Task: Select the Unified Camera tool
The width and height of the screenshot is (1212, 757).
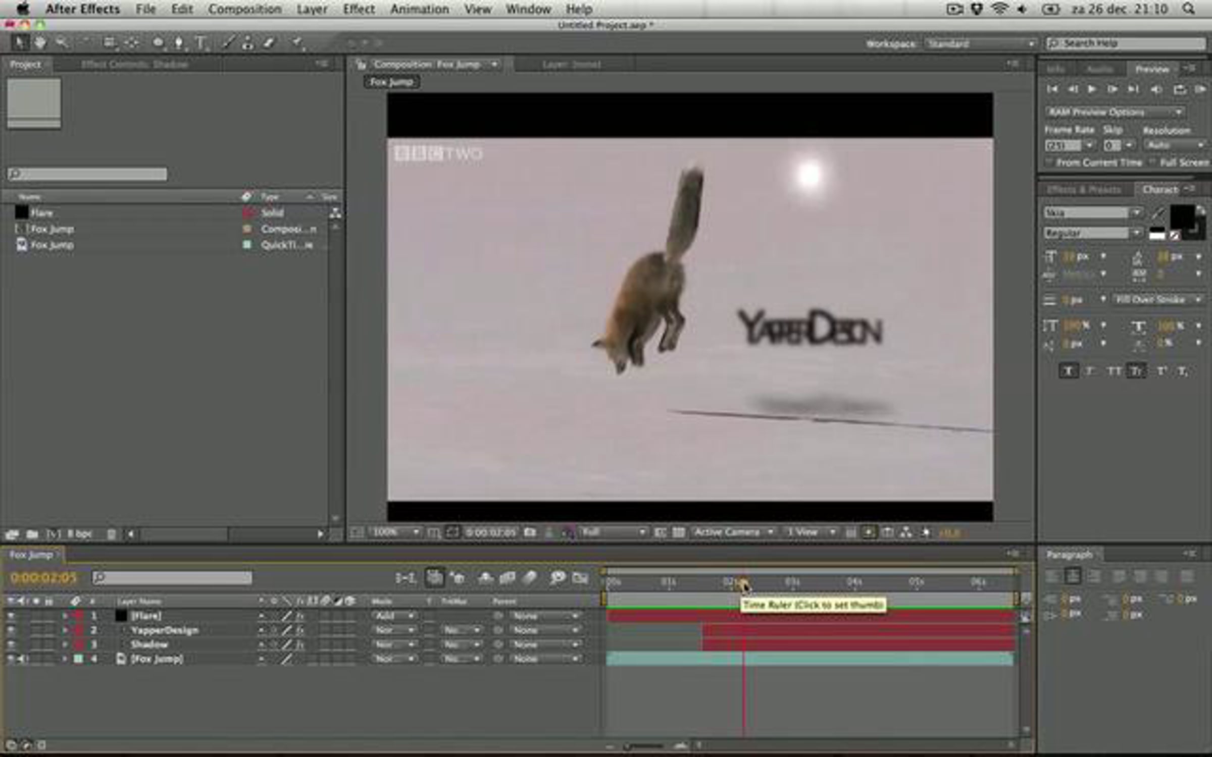Action: click(x=109, y=43)
